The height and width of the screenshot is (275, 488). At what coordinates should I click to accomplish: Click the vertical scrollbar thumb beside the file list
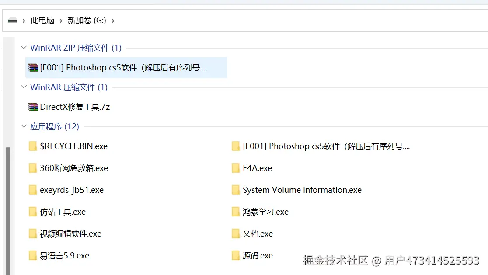click(x=8, y=211)
